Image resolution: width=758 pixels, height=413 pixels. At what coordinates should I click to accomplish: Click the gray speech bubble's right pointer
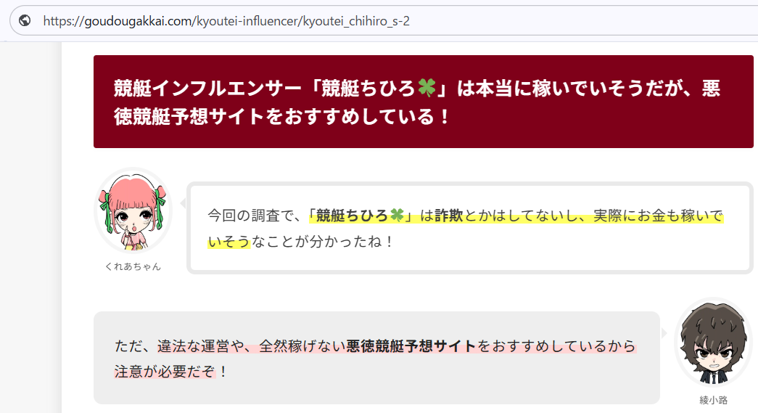pyautogui.click(x=664, y=332)
